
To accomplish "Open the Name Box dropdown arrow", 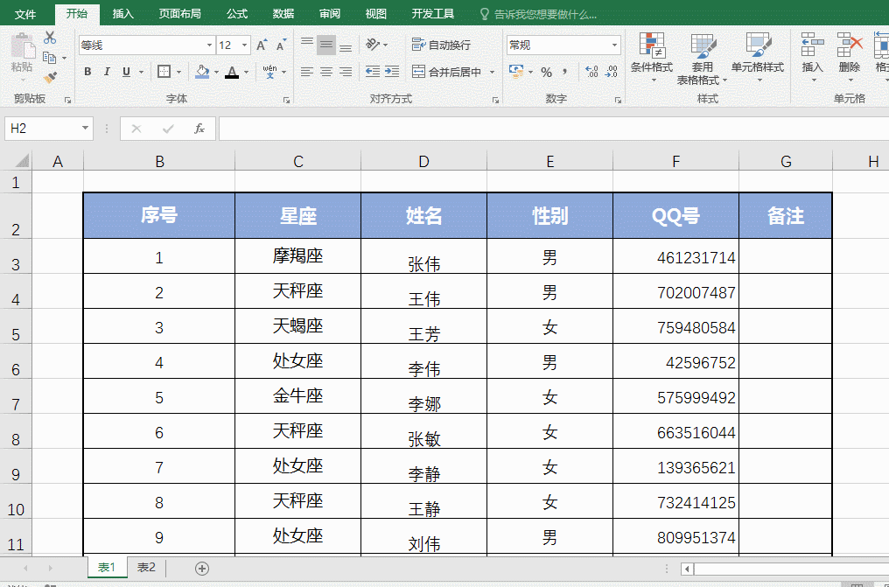I will coord(85,129).
